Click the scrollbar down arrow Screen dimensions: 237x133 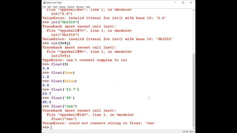tap(194, 128)
